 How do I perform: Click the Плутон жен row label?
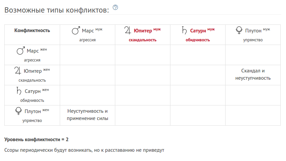pos(37,111)
